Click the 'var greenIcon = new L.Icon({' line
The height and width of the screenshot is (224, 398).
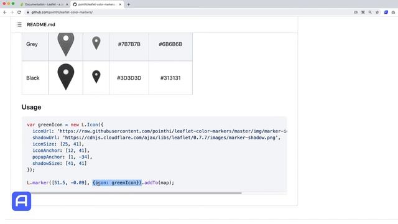[65, 124]
